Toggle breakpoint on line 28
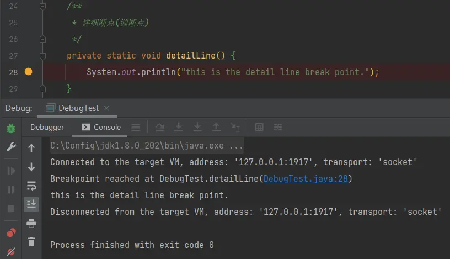 (29, 72)
